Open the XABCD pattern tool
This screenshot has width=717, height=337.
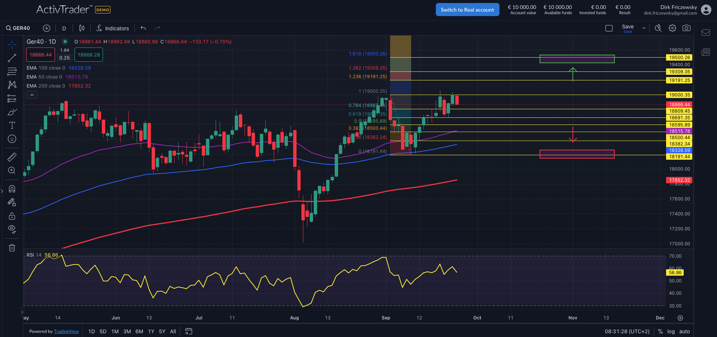[12, 85]
